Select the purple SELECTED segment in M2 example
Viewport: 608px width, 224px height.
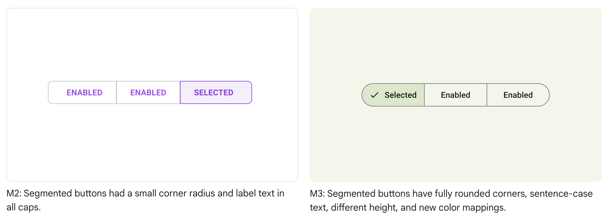pos(214,93)
